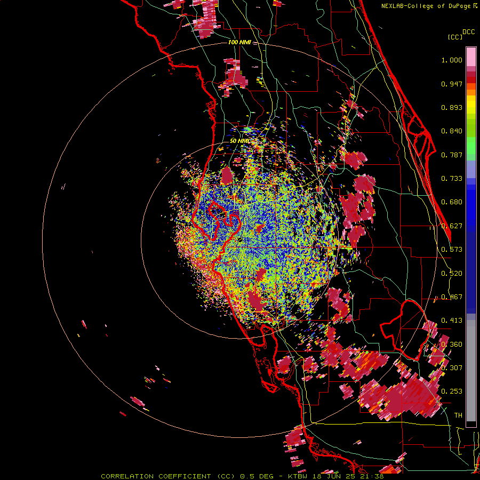The width and height of the screenshot is (480, 480).
Task: Click the 100 NMI range ring label
Action: (239, 42)
